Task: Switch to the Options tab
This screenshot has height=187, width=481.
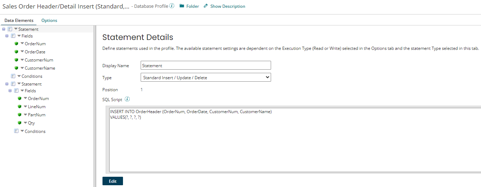Action: tap(49, 21)
